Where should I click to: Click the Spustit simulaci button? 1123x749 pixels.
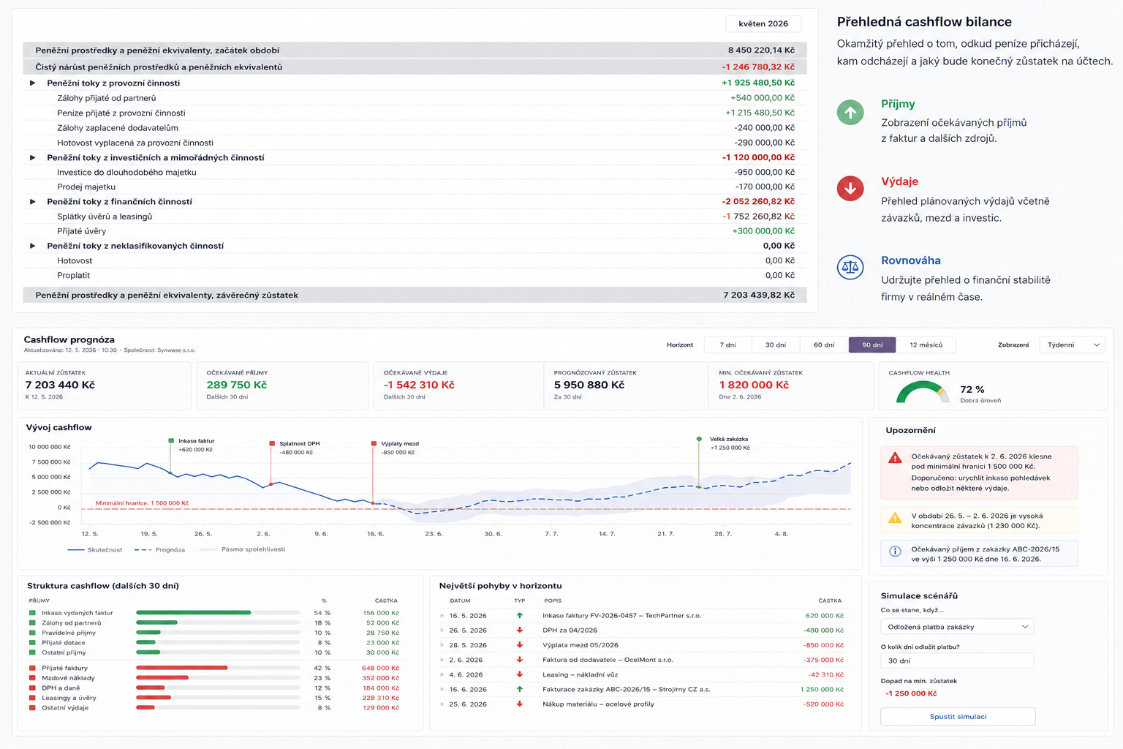pos(958,717)
